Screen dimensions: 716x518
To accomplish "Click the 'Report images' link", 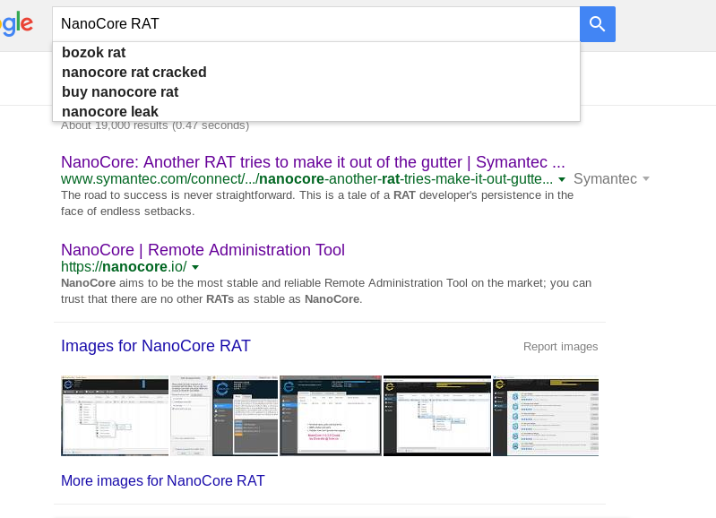I will (x=560, y=347).
